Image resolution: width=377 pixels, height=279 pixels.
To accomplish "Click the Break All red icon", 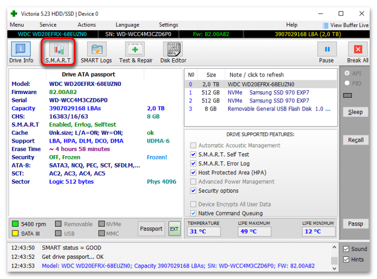I will [358, 49].
